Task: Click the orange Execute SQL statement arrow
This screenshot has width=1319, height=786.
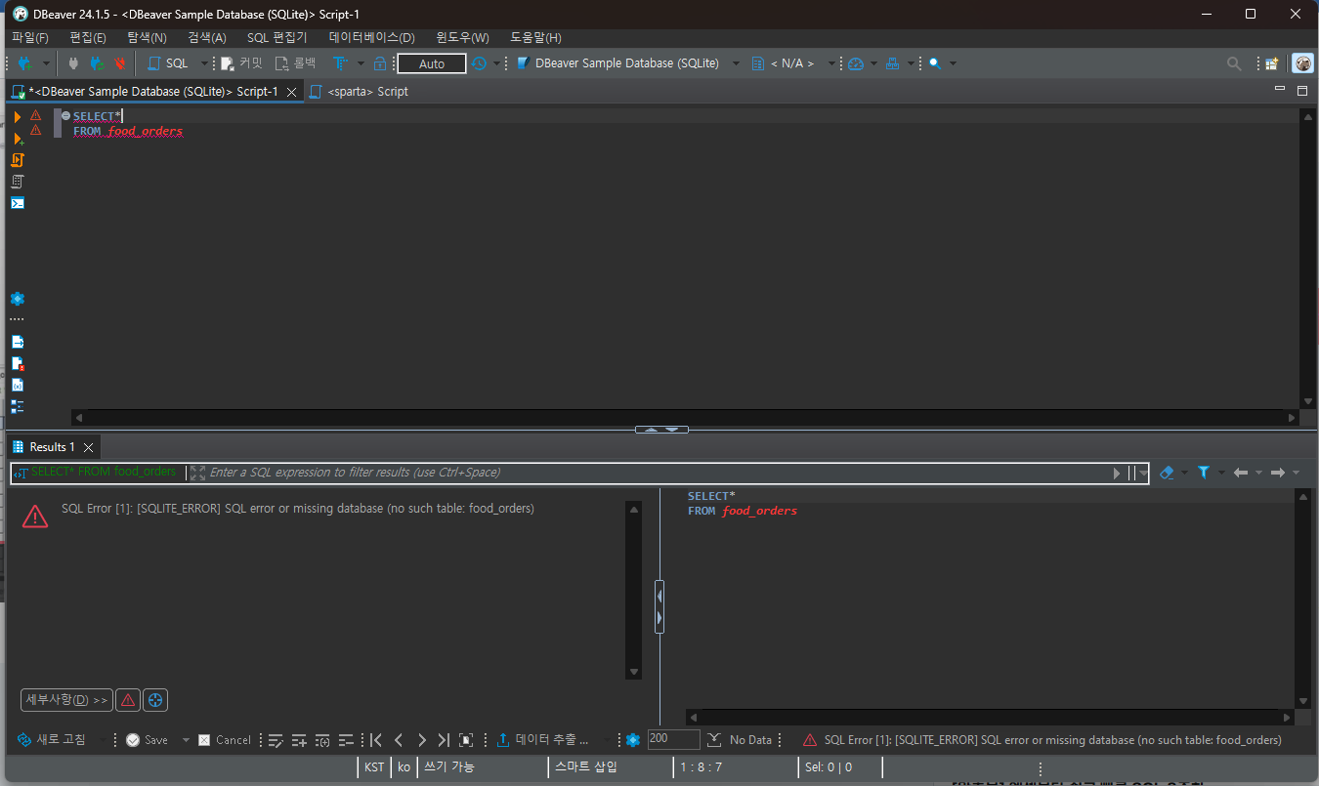Action: (18, 117)
